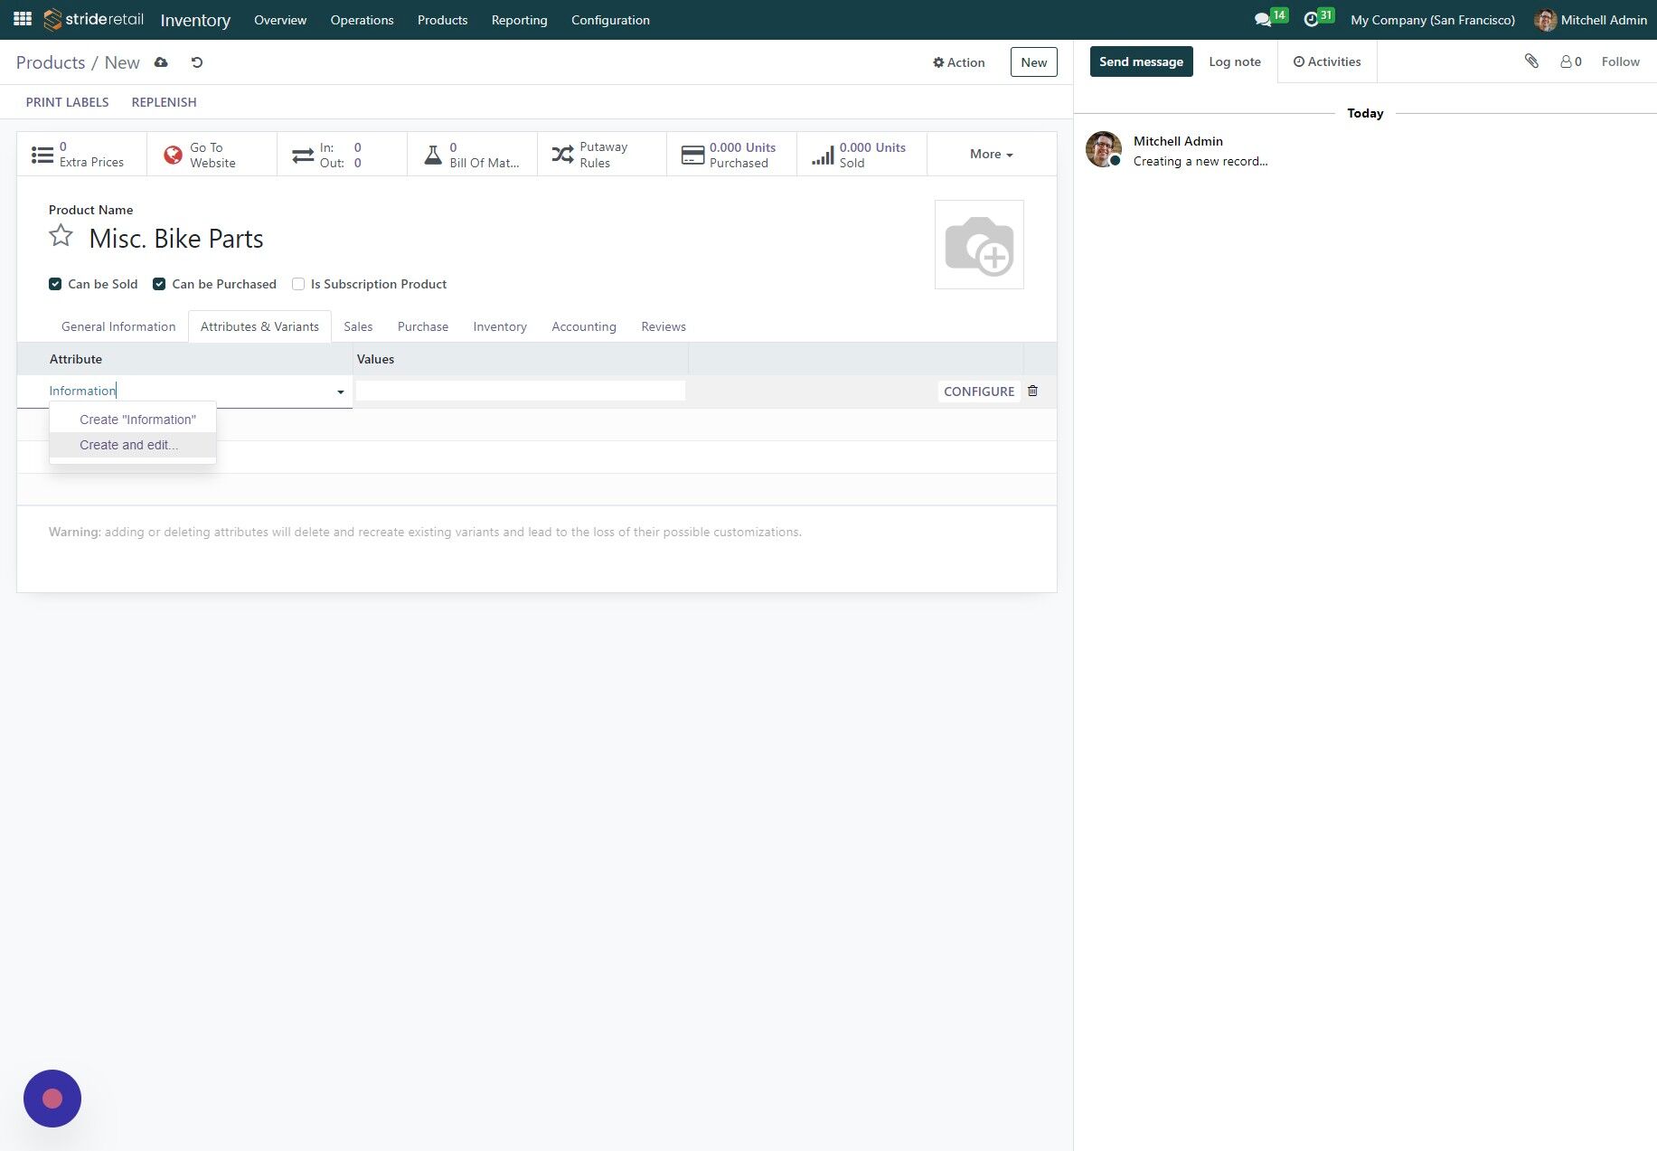Select Create and edit... option
The height and width of the screenshot is (1151, 1657).
133,445
